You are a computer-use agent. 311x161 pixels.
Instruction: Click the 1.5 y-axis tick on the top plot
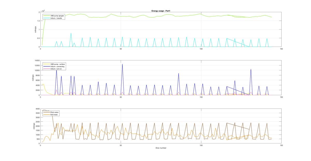tap(38, 21)
